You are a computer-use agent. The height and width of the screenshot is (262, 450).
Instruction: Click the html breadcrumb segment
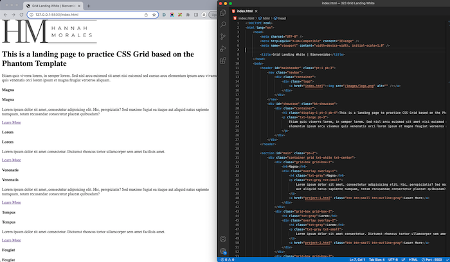[264, 18]
